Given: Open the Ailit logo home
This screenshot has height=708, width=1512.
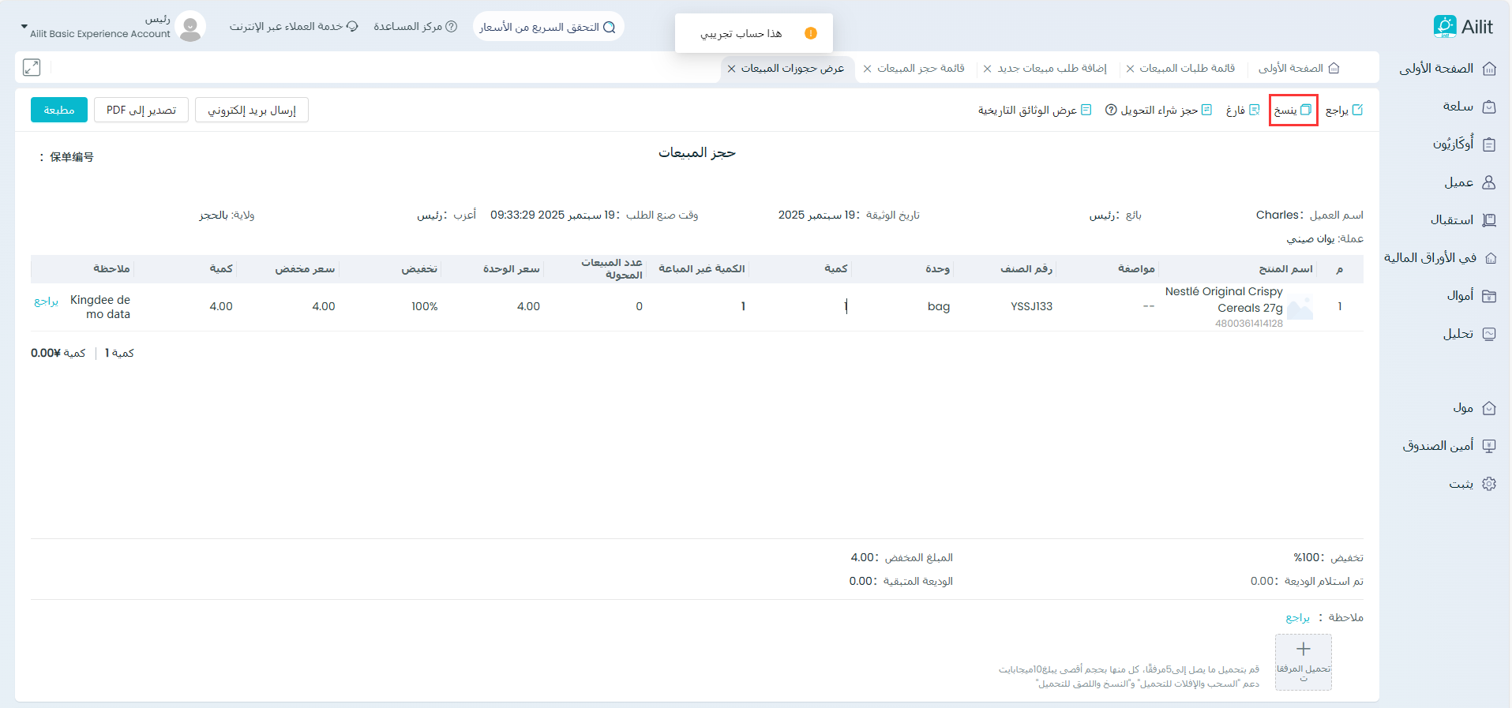Looking at the screenshot, I should tap(1463, 27).
